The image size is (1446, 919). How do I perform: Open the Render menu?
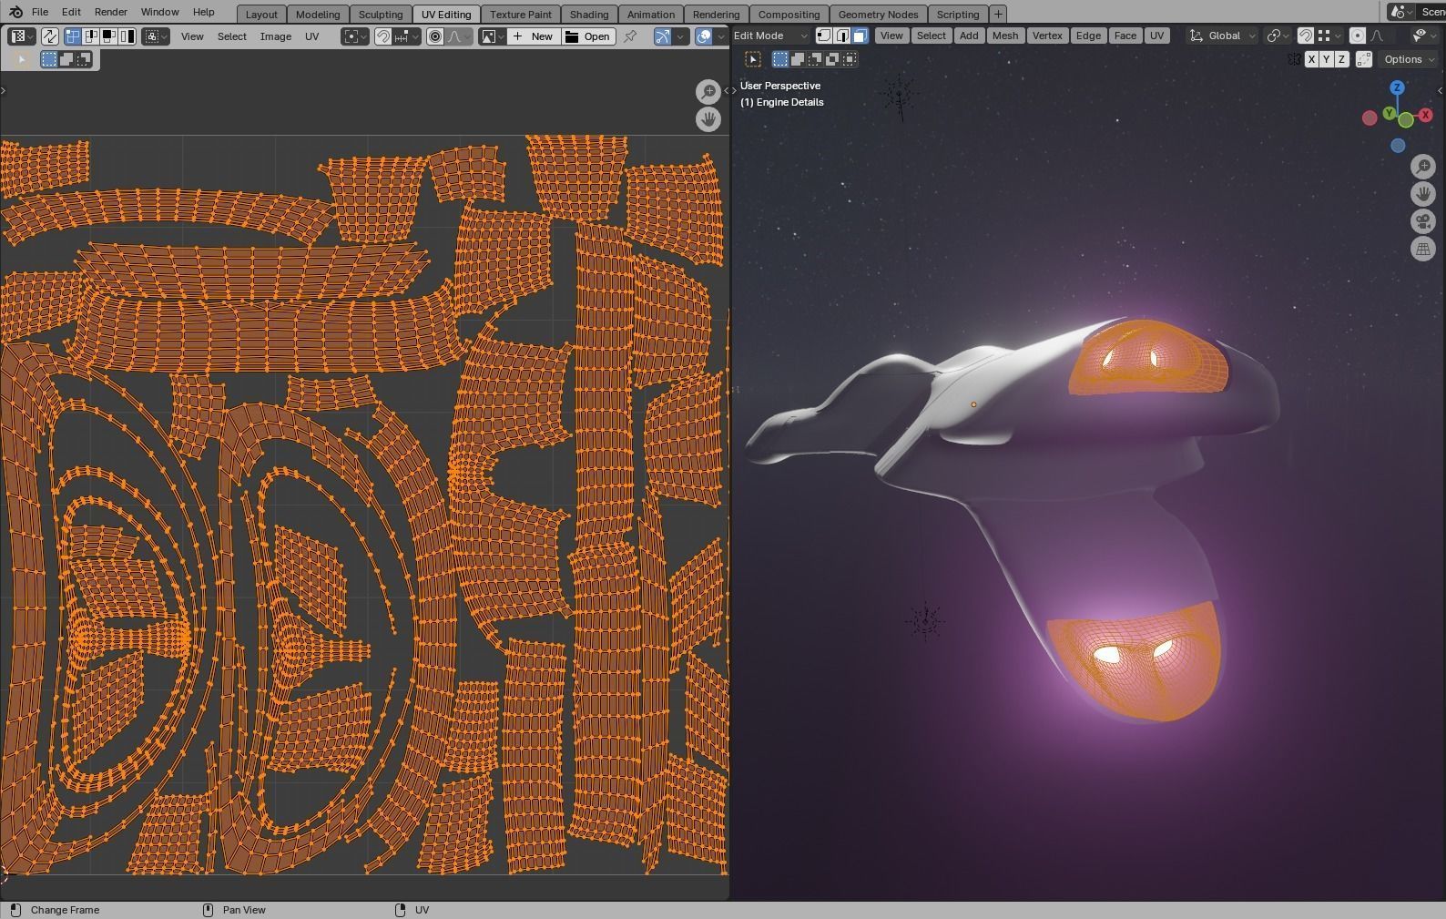point(110,12)
